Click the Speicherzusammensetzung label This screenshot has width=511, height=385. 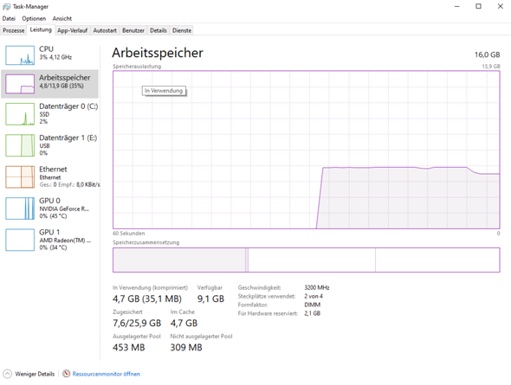(x=146, y=242)
